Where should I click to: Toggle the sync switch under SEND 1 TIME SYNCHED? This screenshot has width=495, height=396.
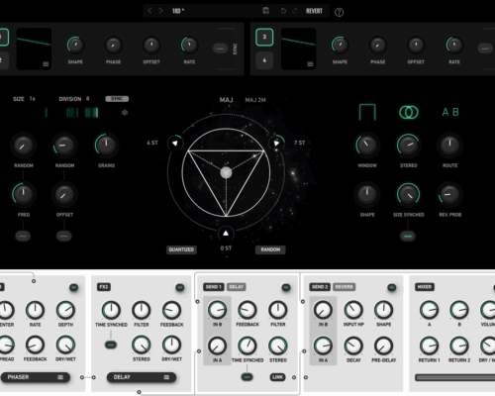pyautogui.click(x=247, y=376)
